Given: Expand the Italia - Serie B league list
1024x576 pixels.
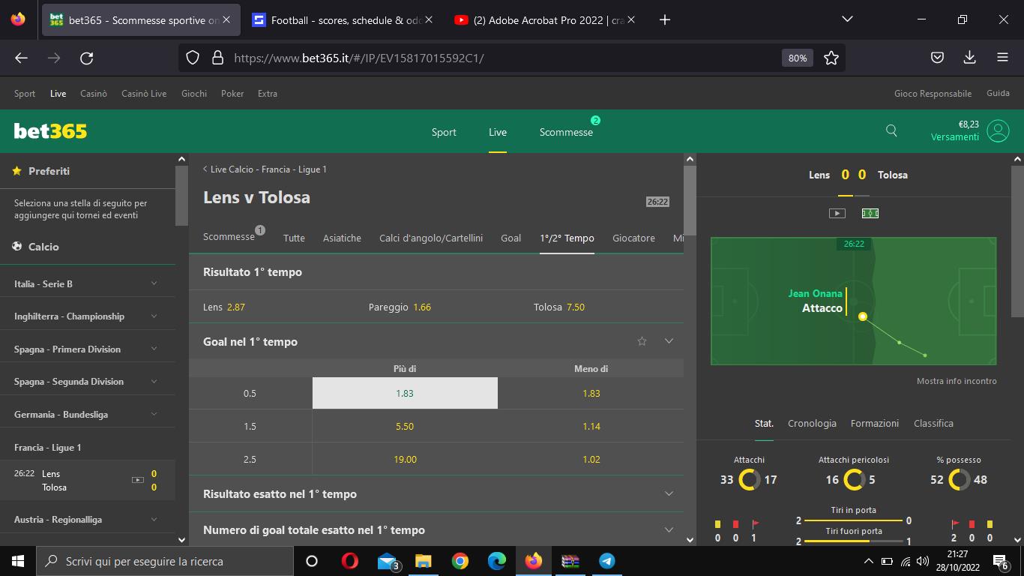Looking at the screenshot, I should 154,283.
